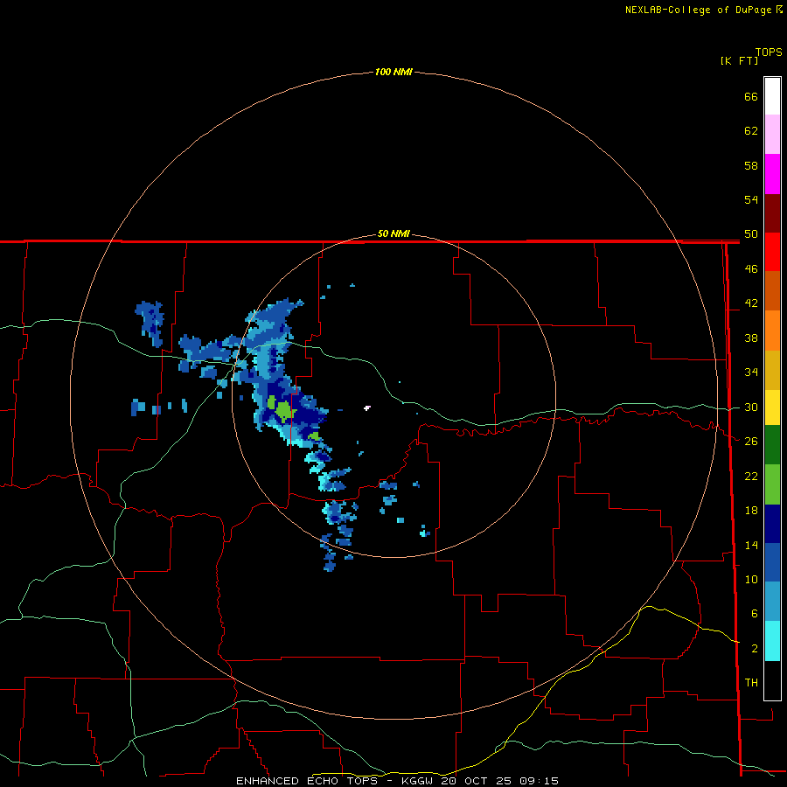
Task: Click the legend value 62
Action: (751, 131)
